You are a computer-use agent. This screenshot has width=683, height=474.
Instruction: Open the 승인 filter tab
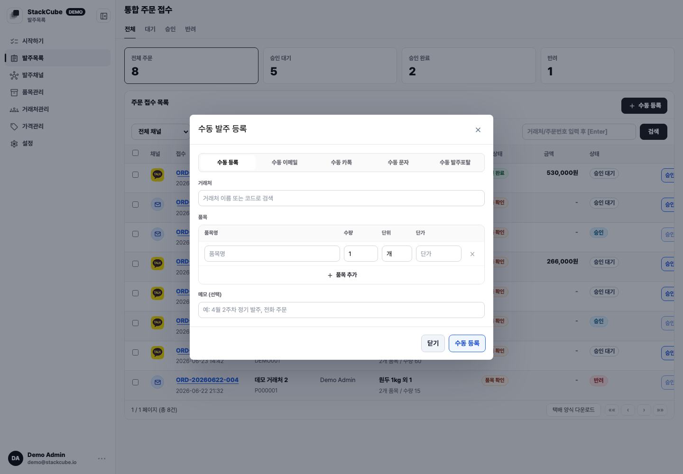point(170,29)
